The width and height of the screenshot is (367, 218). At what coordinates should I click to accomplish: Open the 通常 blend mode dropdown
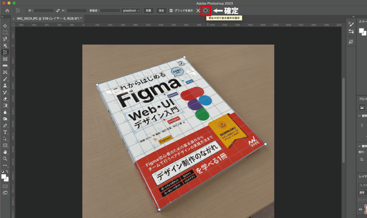(x=362, y=192)
